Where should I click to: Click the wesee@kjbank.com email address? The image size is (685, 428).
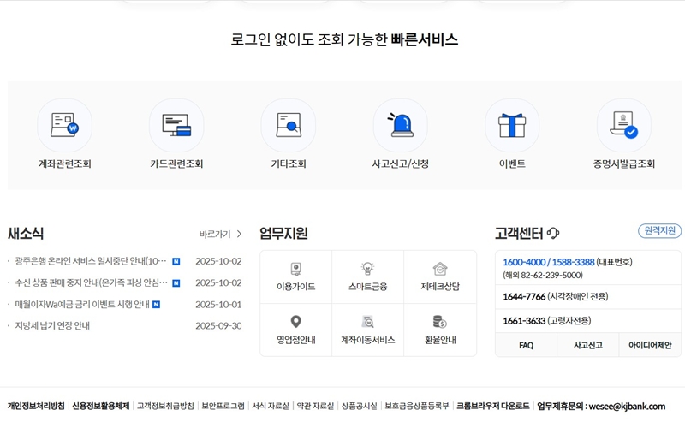point(627,407)
